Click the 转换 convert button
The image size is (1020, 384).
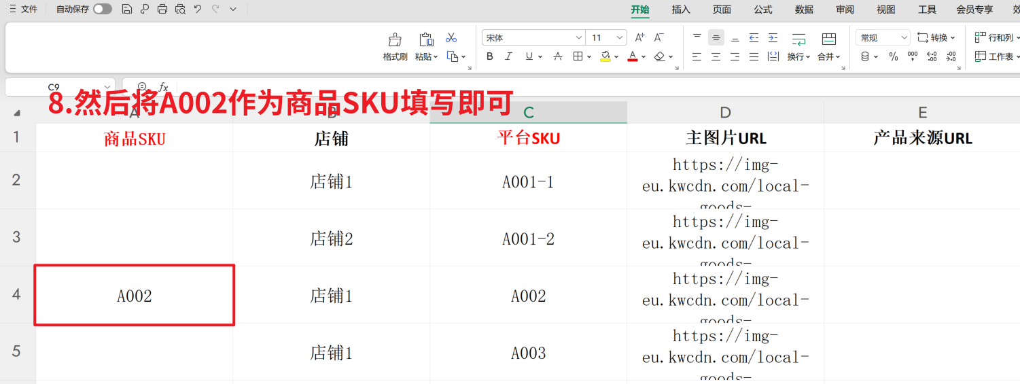[936, 38]
